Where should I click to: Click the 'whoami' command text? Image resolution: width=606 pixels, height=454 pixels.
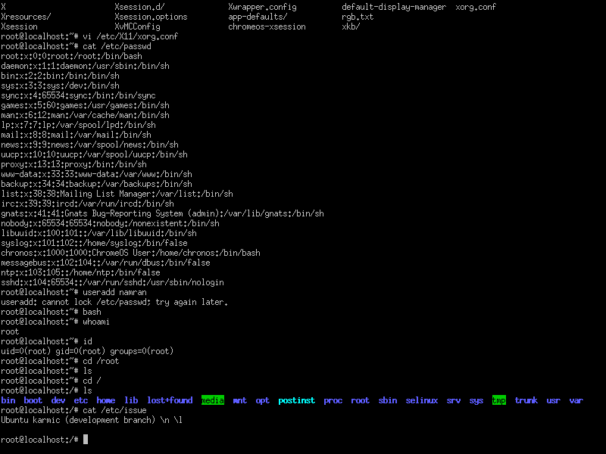pyautogui.click(x=96, y=322)
